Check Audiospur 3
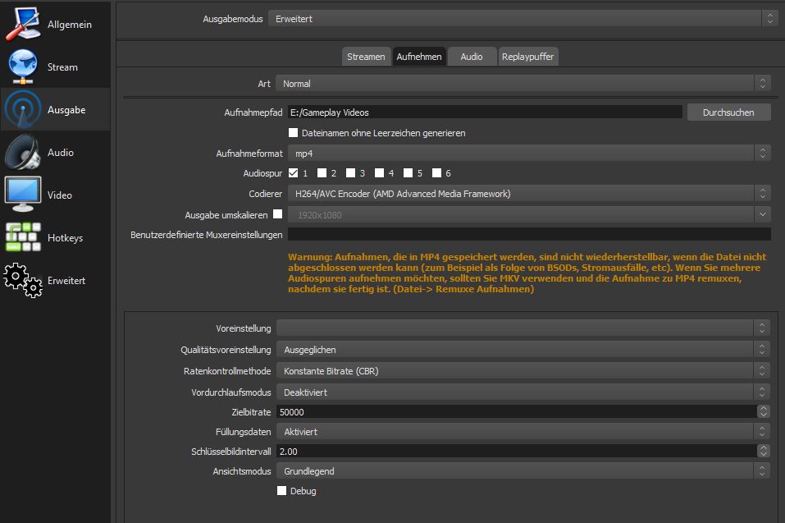This screenshot has width=785, height=523. click(x=350, y=173)
